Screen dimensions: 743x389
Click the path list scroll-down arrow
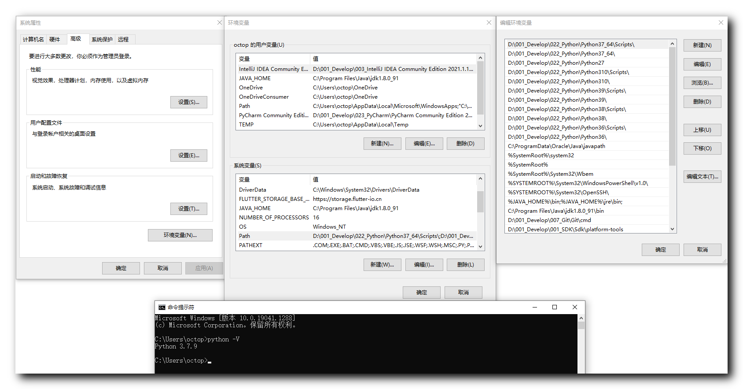[x=672, y=229]
